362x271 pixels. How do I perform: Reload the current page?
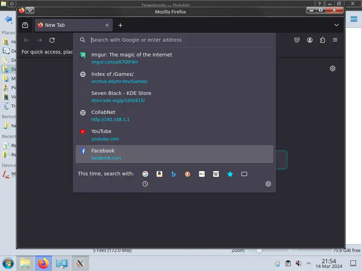point(52,40)
